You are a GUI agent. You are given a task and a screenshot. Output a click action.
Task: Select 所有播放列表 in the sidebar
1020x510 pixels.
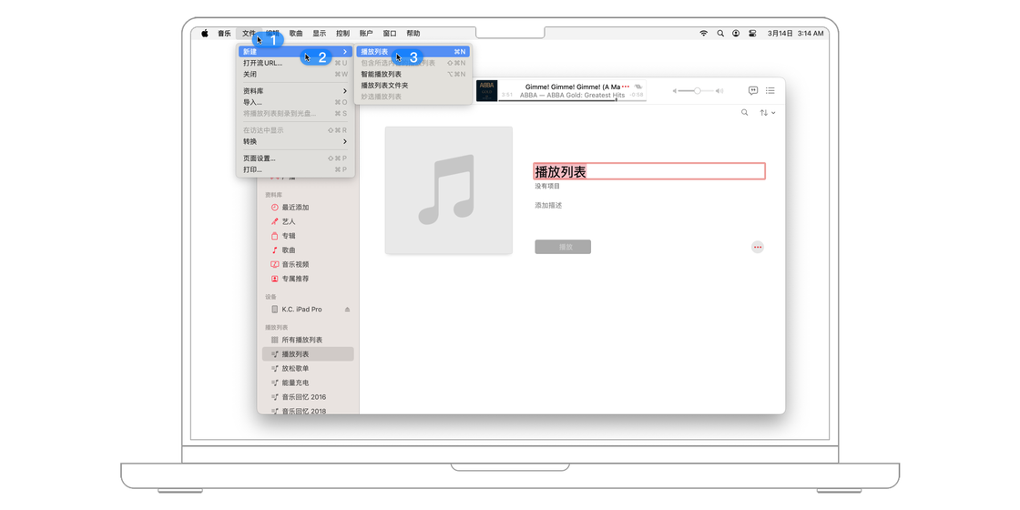pyautogui.click(x=308, y=341)
